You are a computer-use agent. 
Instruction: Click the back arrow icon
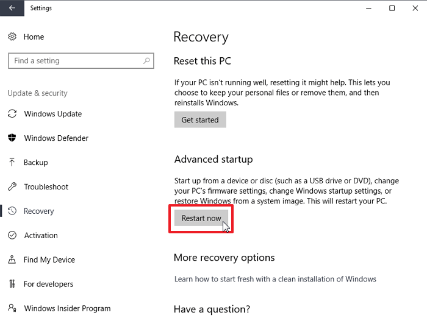pos(12,9)
